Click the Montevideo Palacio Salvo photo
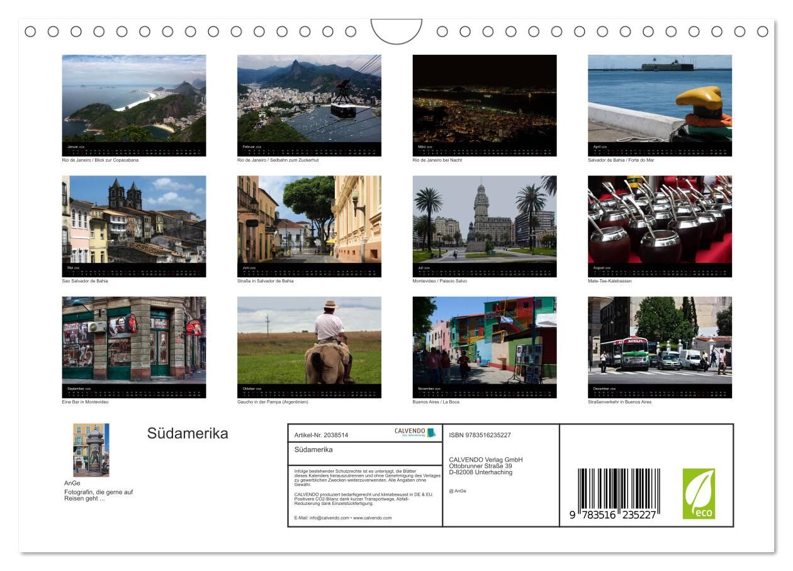This screenshot has height=571, width=793. 485,220
